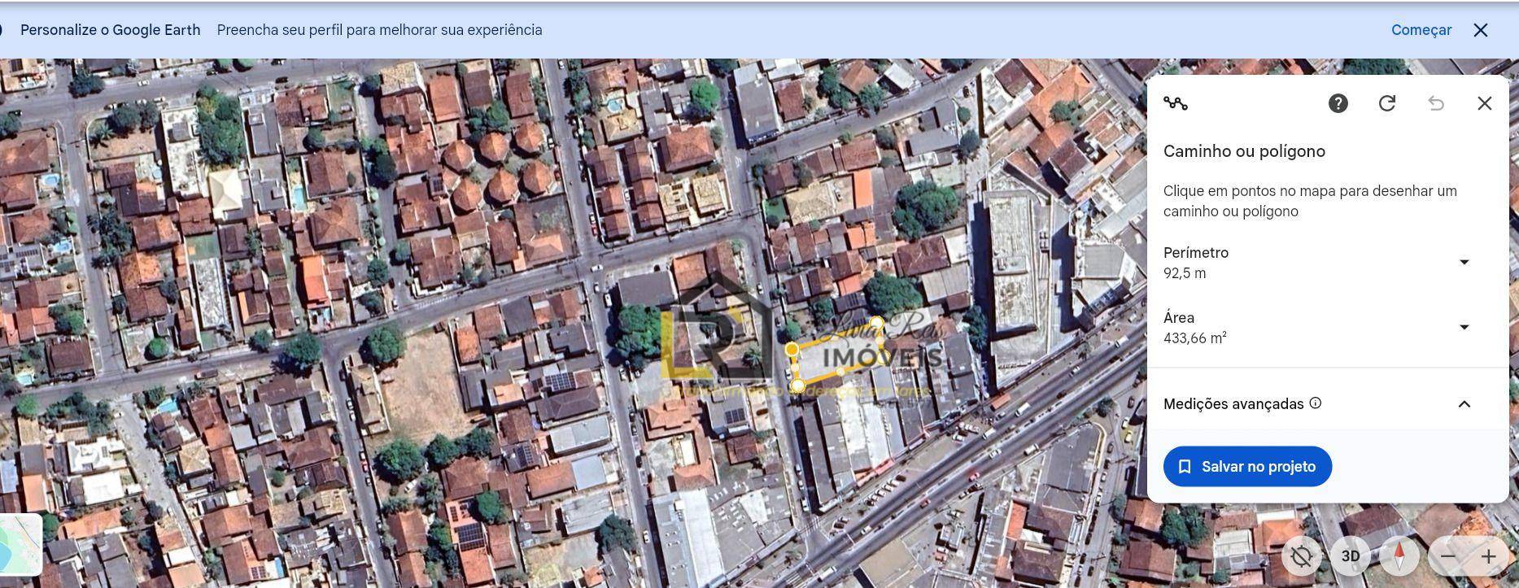
Task: Click the 92,5 m perimeter value
Action: (1185, 273)
